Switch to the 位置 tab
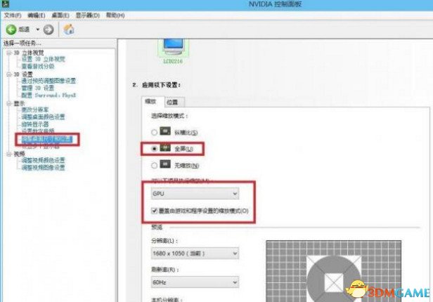Viewport: 433px width, 302px height. (x=173, y=103)
